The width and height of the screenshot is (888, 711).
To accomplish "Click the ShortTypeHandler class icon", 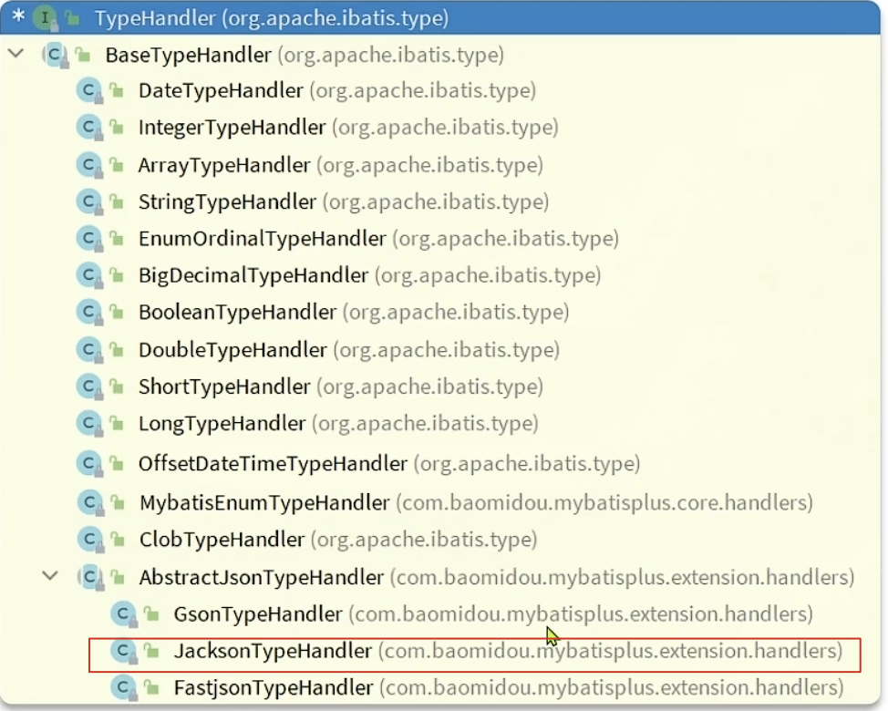I will (89, 387).
